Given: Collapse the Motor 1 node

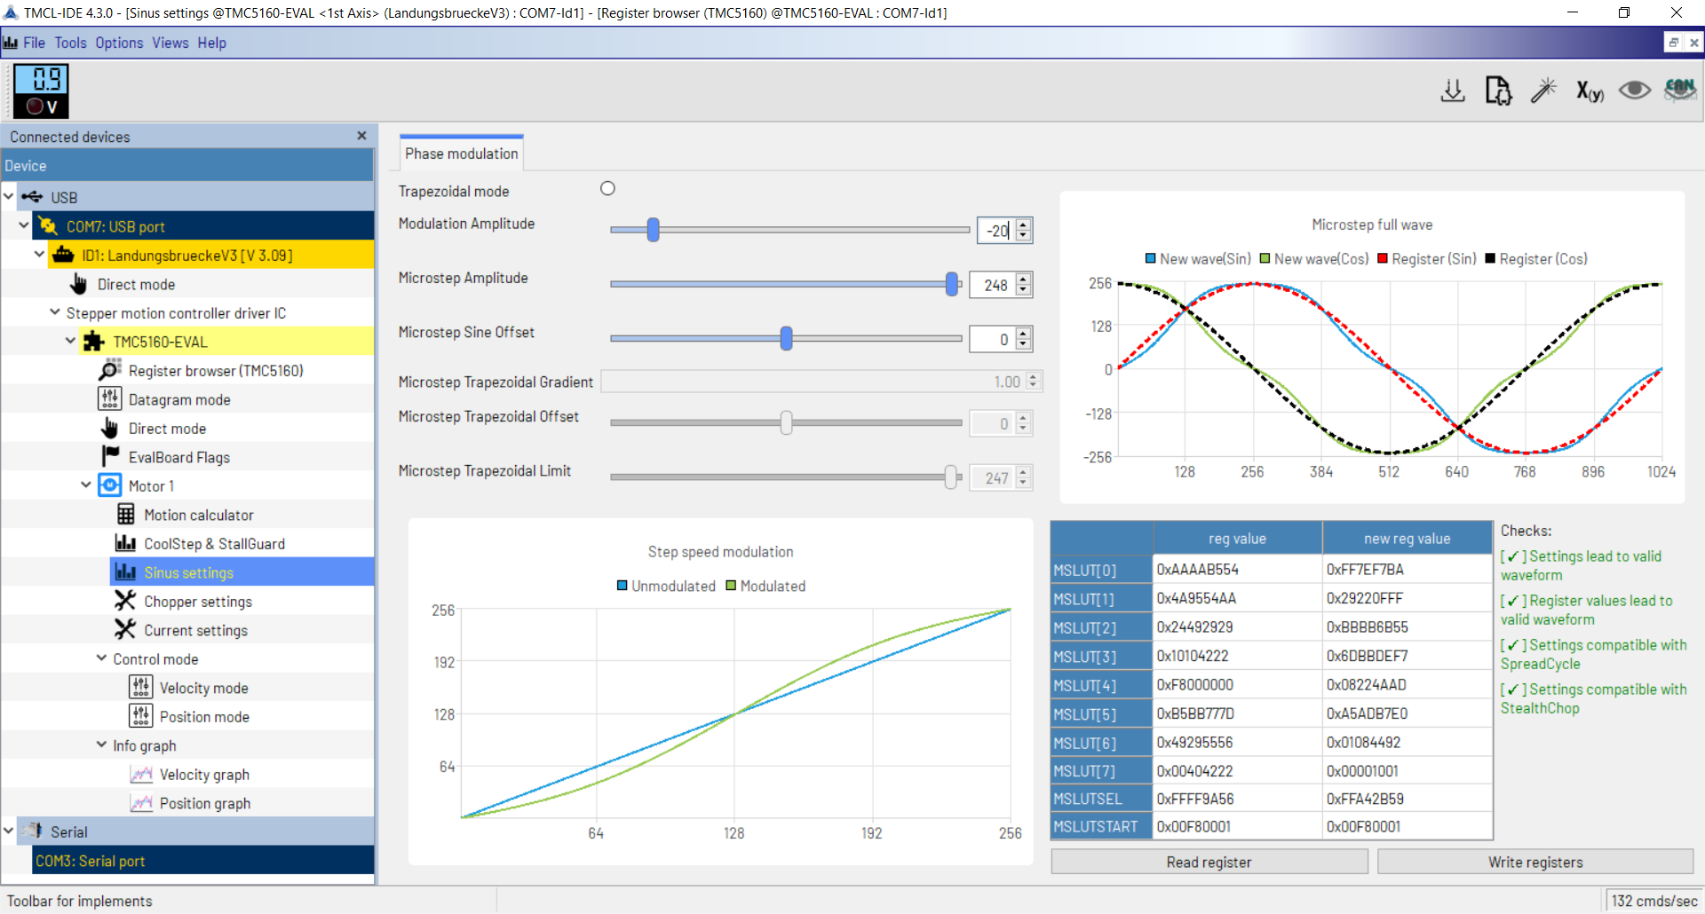Looking at the screenshot, I should coord(86,485).
